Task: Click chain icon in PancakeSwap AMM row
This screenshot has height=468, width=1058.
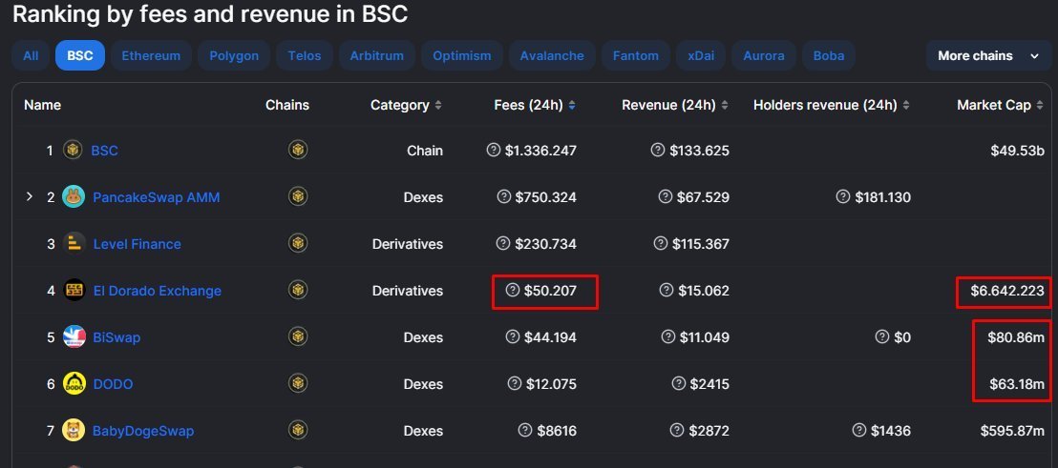Action: 298,196
